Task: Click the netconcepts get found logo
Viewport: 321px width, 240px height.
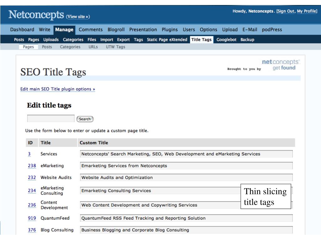Action: pos(281,64)
